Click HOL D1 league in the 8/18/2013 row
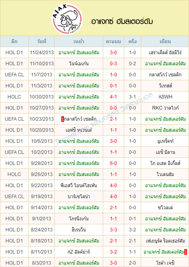 14,240
